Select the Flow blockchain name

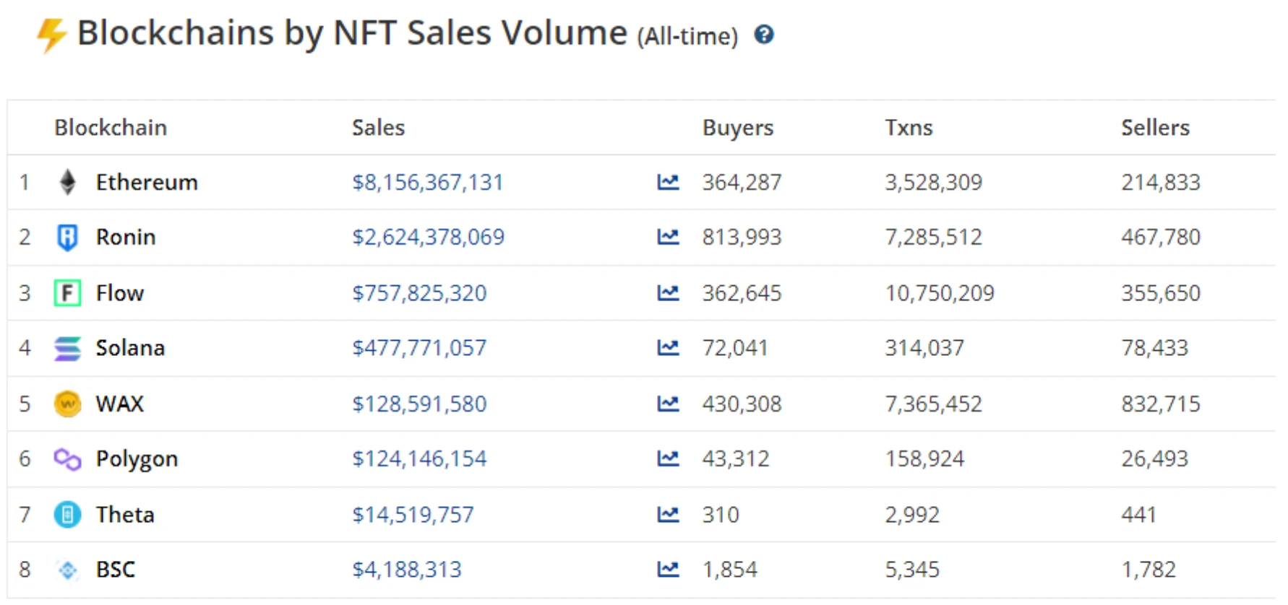pos(120,292)
